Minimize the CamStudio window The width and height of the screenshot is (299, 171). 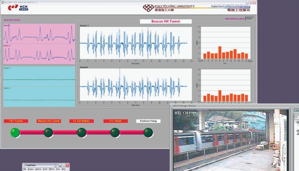click(x=60, y=165)
